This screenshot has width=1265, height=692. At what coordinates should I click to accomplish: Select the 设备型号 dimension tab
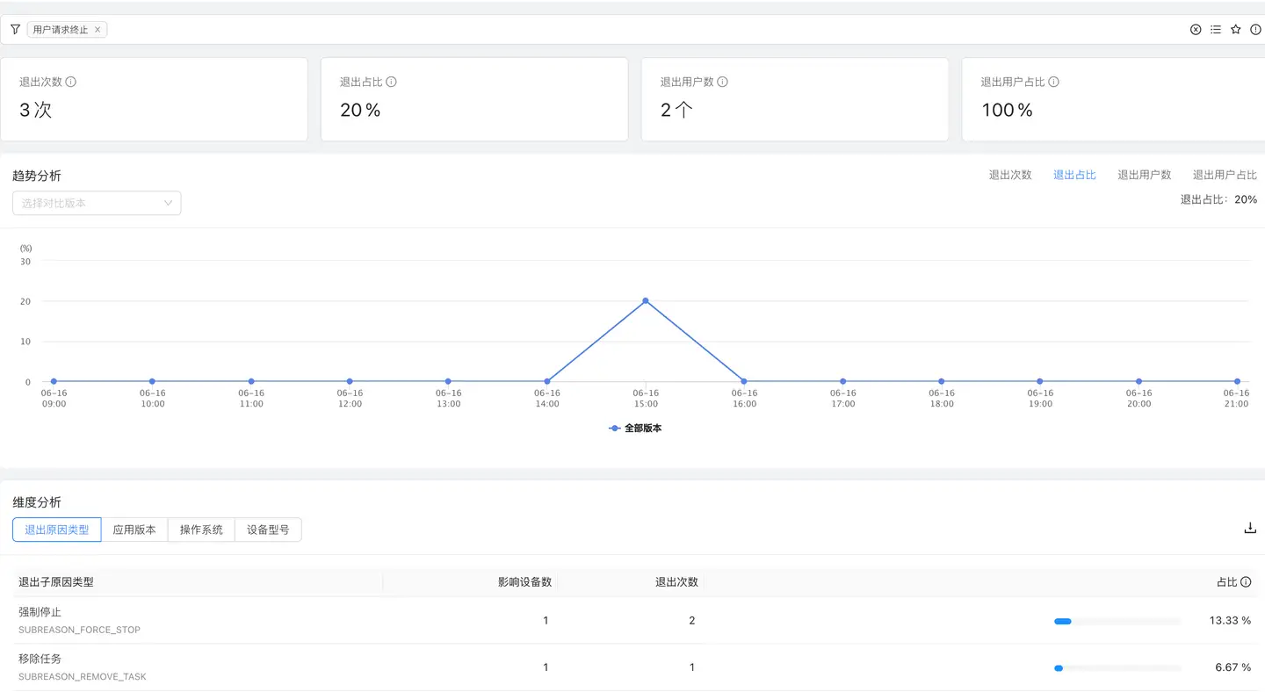click(x=268, y=530)
